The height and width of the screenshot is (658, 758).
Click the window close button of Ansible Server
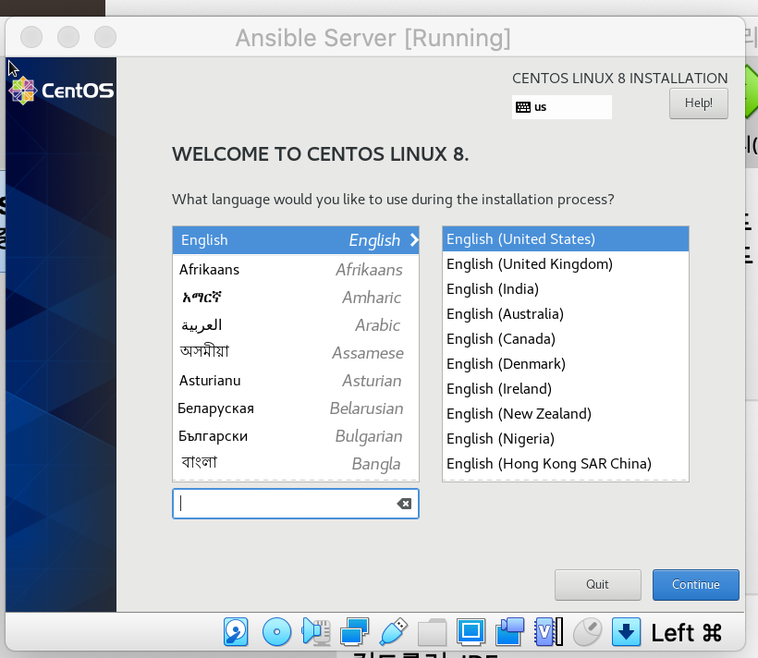click(x=31, y=37)
